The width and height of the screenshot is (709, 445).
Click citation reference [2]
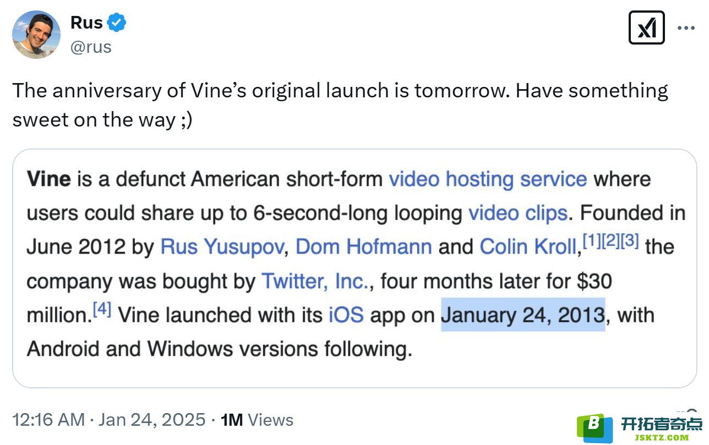click(x=611, y=243)
